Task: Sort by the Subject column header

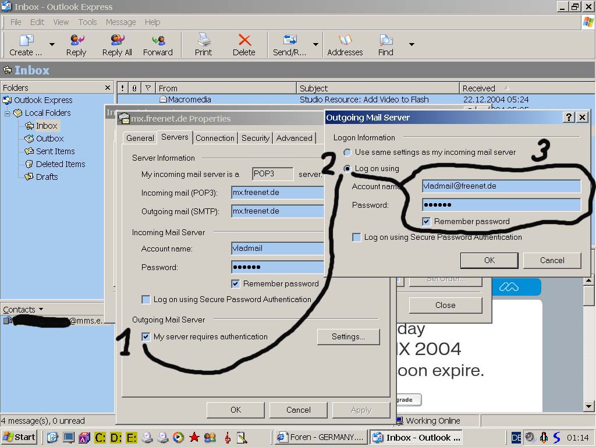Action: pos(378,88)
